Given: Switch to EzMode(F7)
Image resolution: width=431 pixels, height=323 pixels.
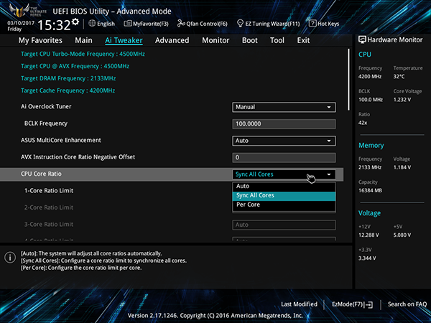Looking at the screenshot, I should 352,304.
